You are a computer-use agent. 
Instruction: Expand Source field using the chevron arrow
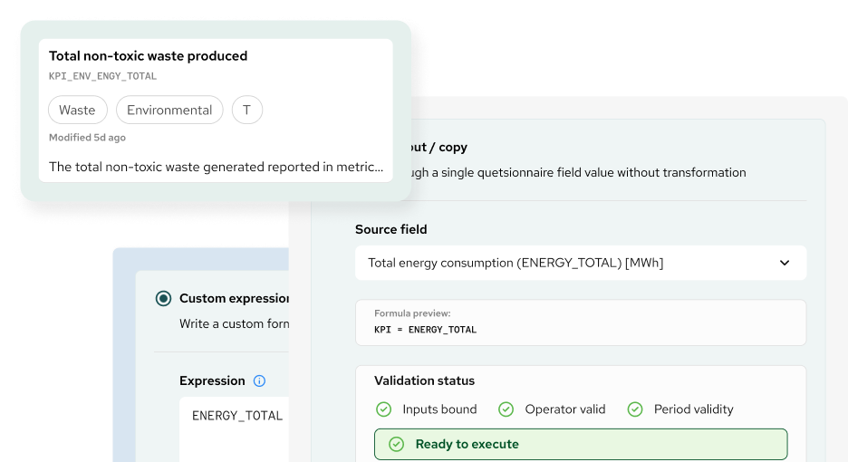pyautogui.click(x=785, y=264)
